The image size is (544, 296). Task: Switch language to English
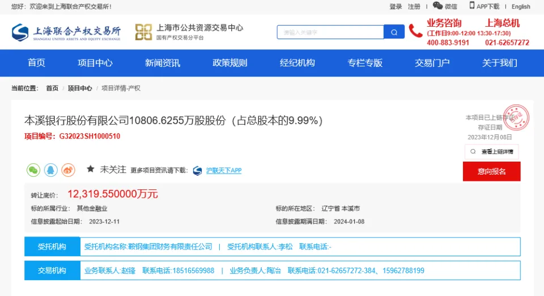pyautogui.click(x=521, y=7)
